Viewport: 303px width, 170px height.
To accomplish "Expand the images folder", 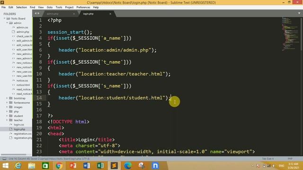I will click(x=7, y=107).
